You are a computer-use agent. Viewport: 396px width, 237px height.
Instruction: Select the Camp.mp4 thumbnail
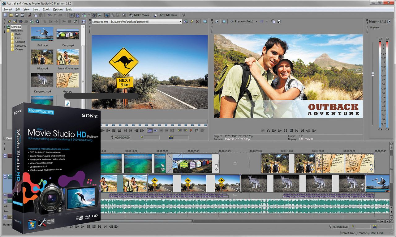click(x=67, y=34)
